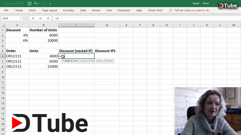The width and height of the screenshot is (241, 135).
Task: Open the Data ribbon tab
Action: click(x=83, y=10)
